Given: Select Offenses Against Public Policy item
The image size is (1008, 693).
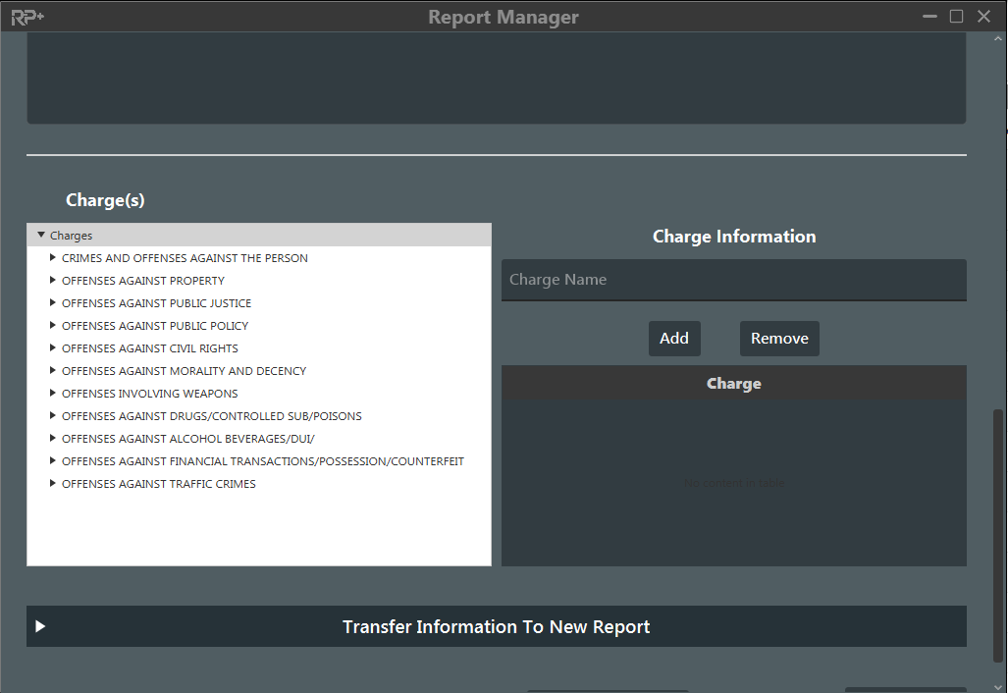Looking at the screenshot, I should 155,326.
